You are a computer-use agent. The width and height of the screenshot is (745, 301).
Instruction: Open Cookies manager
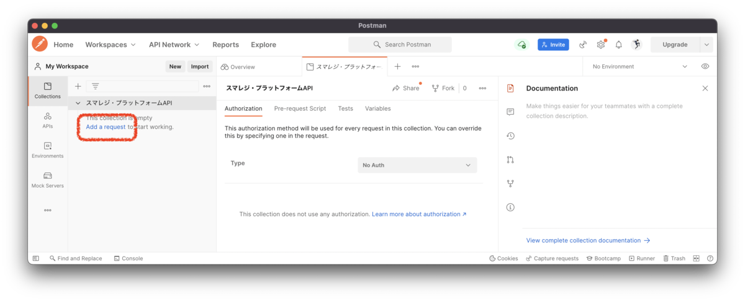[503, 258]
